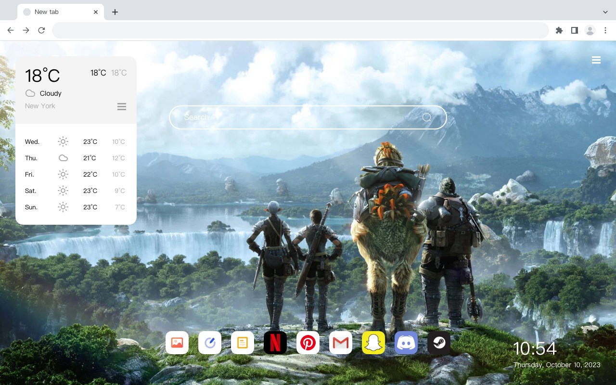The image size is (616, 385).
Task: Toggle the Chrome side panel
Action: [x=574, y=30]
